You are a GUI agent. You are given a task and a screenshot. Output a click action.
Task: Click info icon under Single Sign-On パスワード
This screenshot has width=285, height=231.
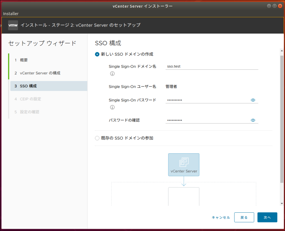tap(112, 107)
